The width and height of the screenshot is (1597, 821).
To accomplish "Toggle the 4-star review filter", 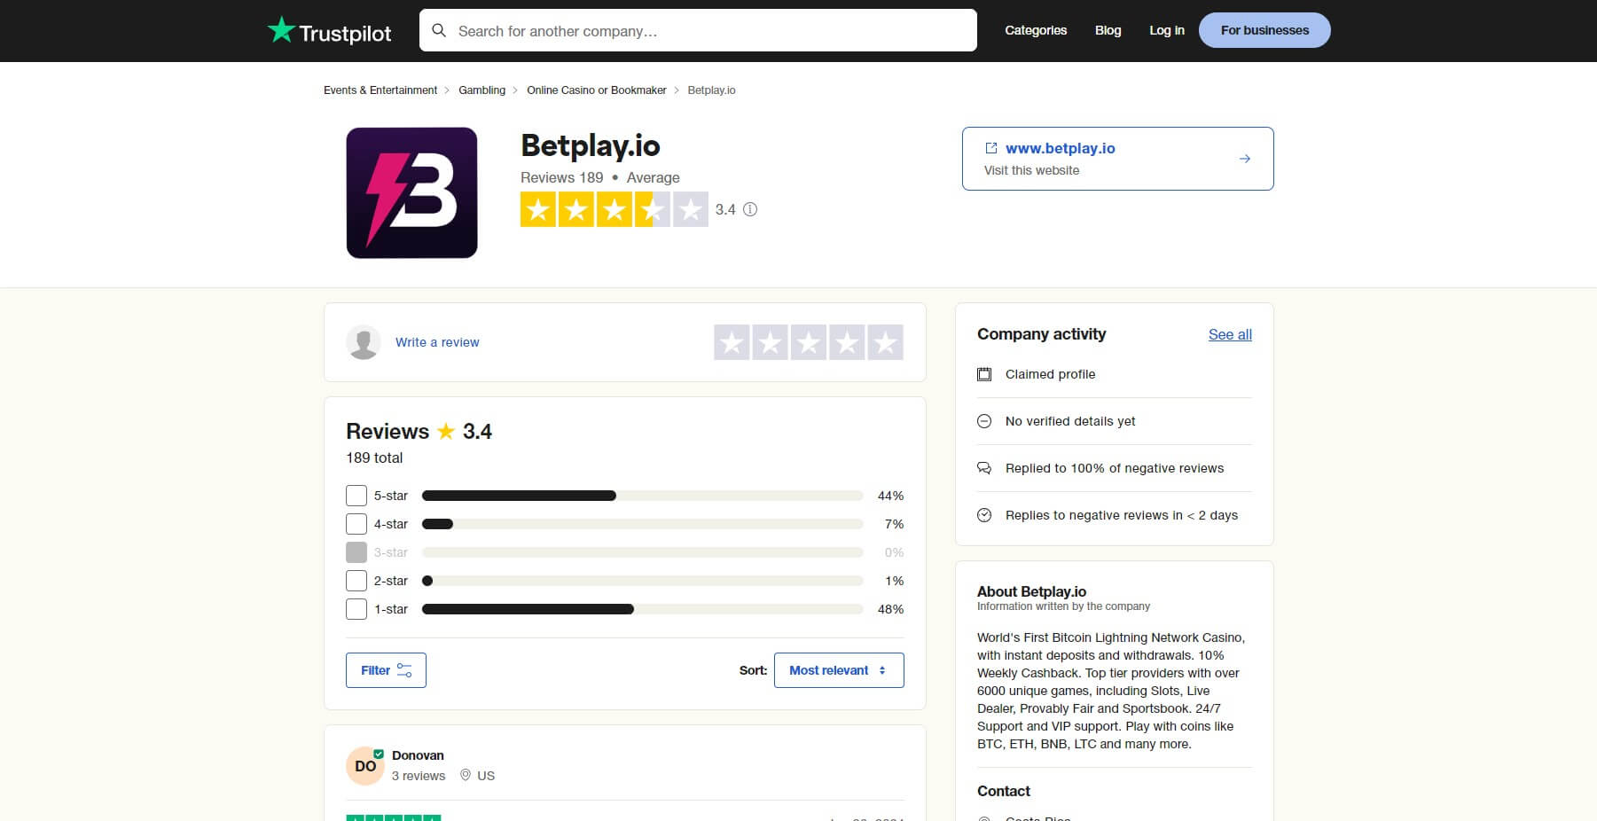I will pyautogui.click(x=356, y=524).
